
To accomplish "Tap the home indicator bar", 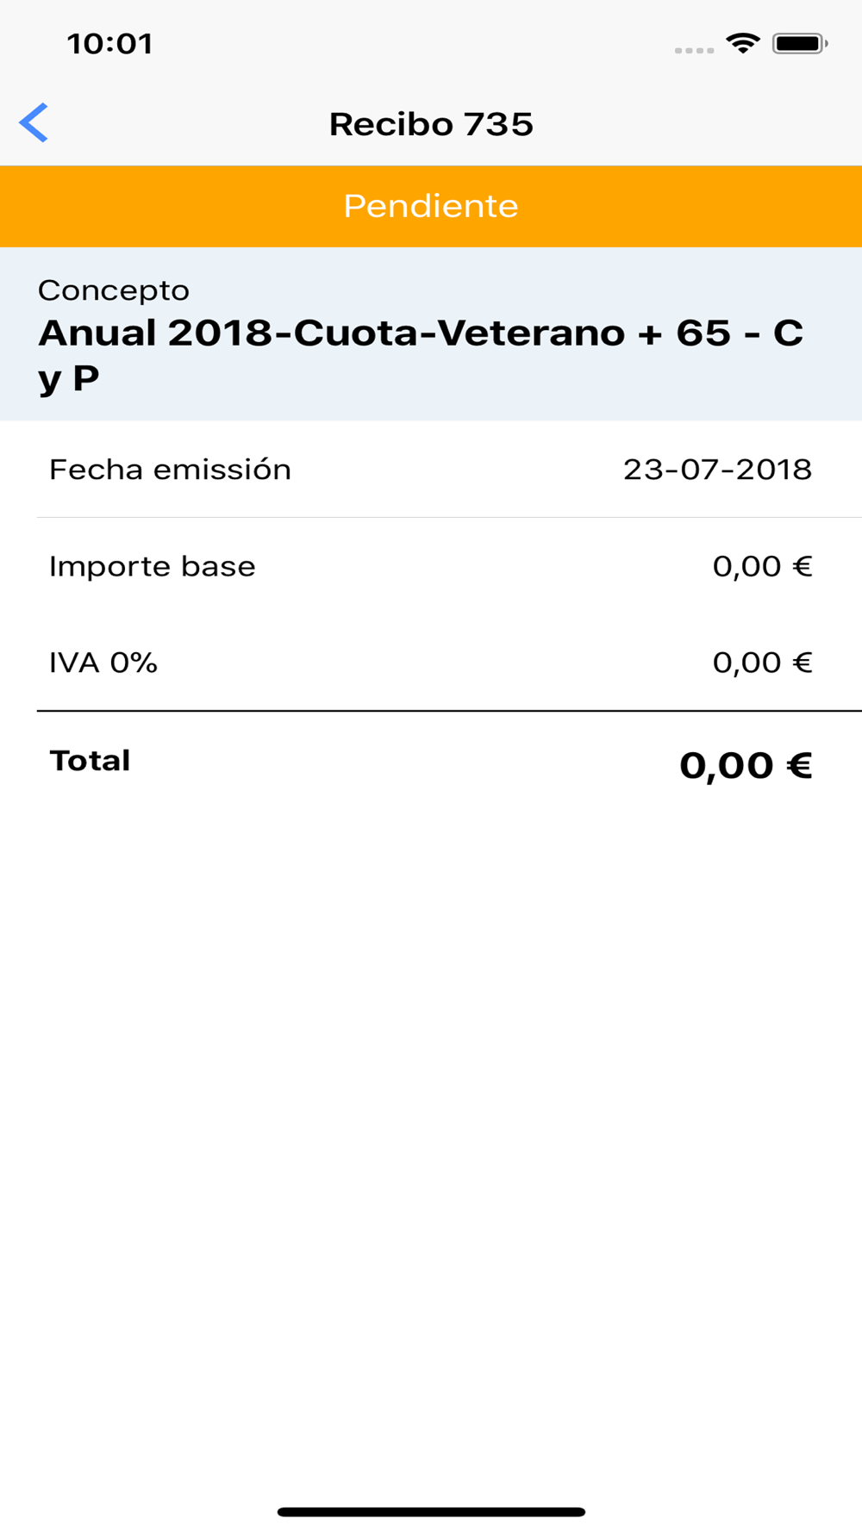I will pos(431,1511).
